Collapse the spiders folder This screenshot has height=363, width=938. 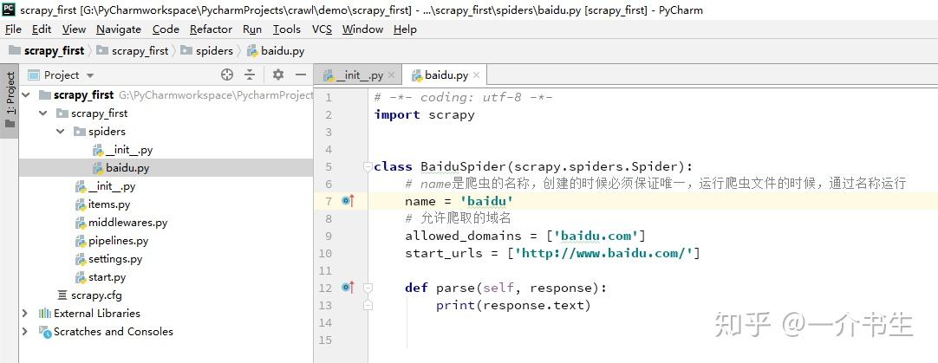[x=61, y=132]
